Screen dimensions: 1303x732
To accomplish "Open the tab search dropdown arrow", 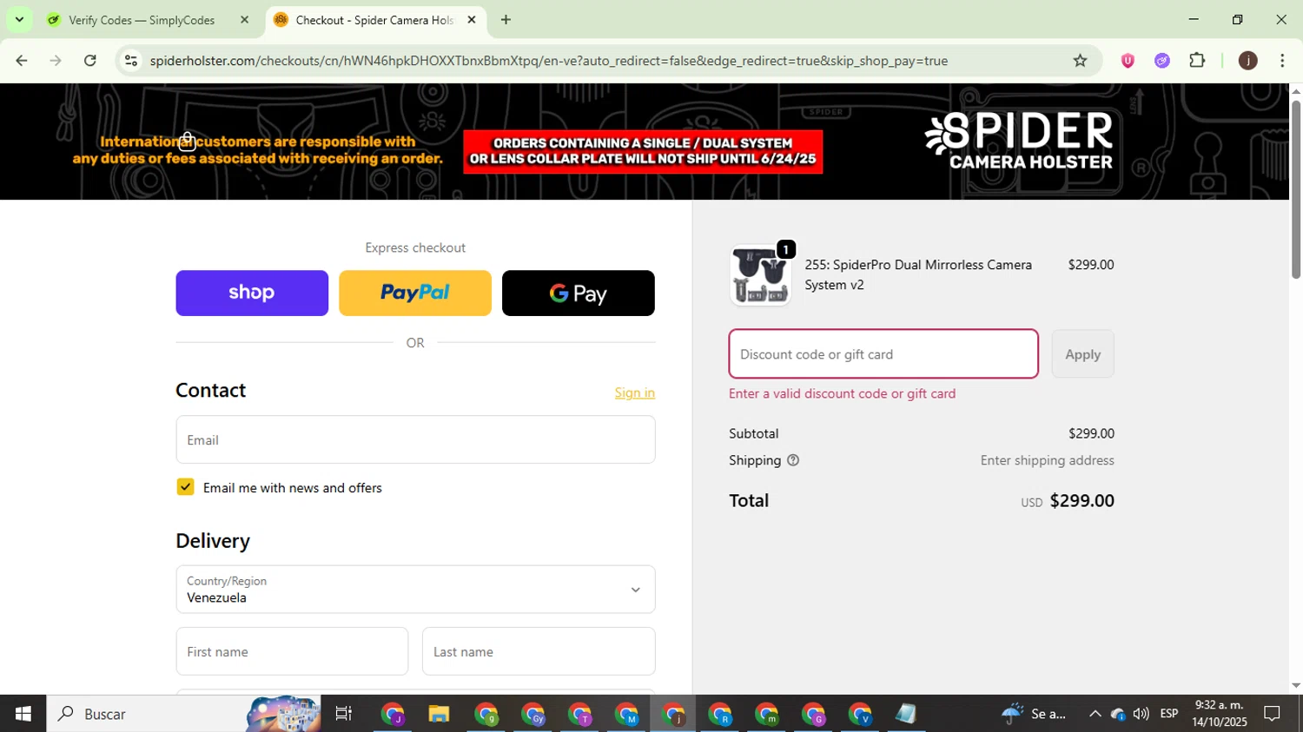I will pyautogui.click(x=19, y=19).
